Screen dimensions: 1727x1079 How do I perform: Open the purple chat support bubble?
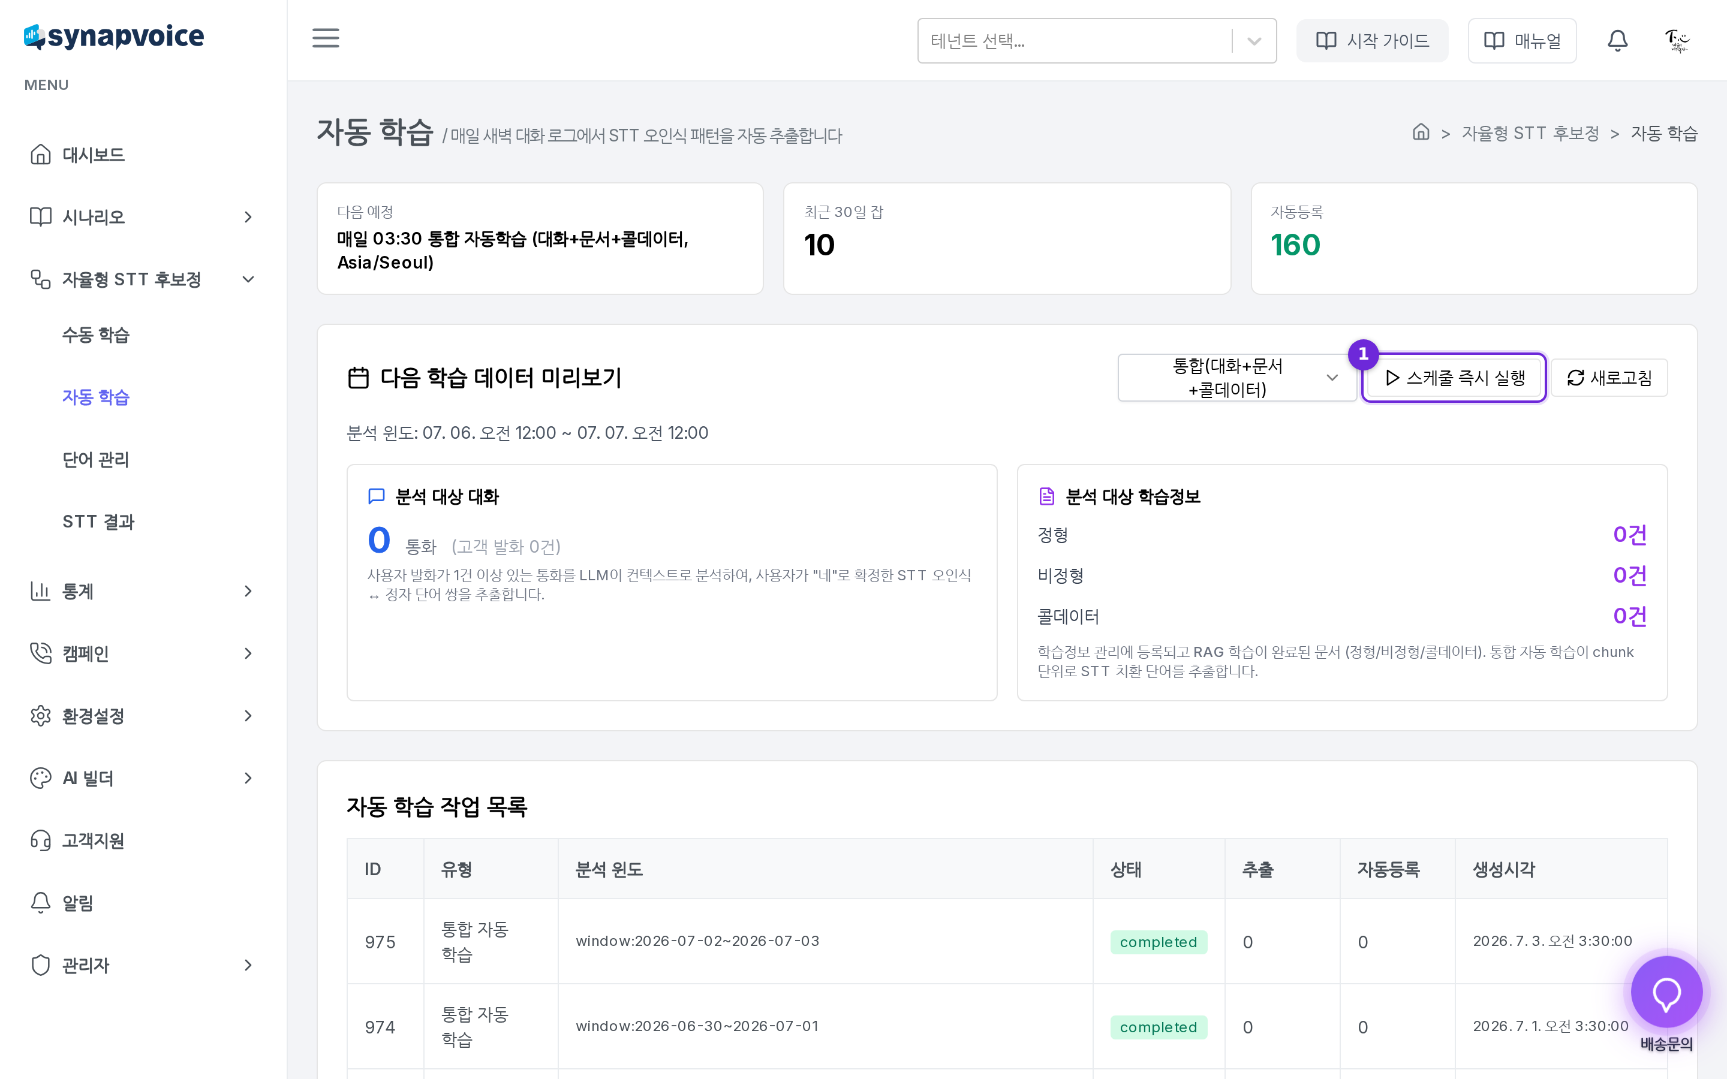(x=1666, y=993)
